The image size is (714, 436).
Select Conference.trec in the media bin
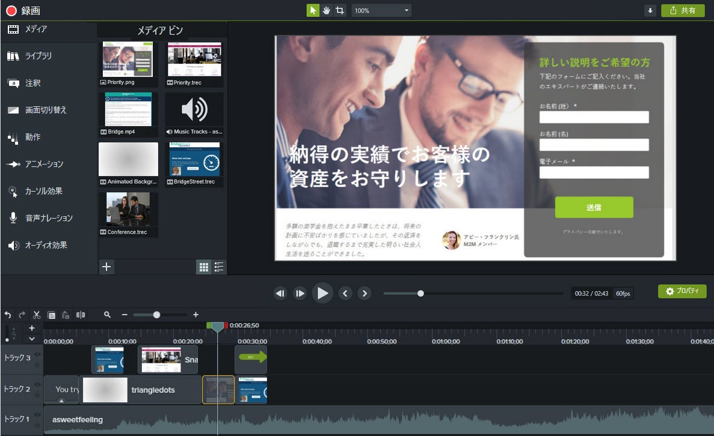128,214
